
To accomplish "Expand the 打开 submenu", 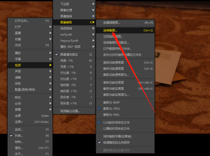I will 30,27.
